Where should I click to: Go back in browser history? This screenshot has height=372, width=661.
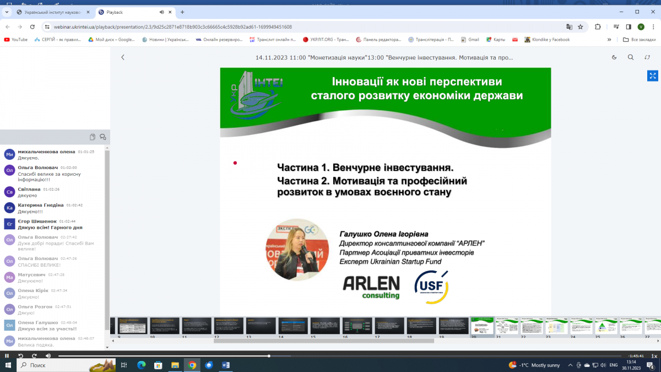7,26
